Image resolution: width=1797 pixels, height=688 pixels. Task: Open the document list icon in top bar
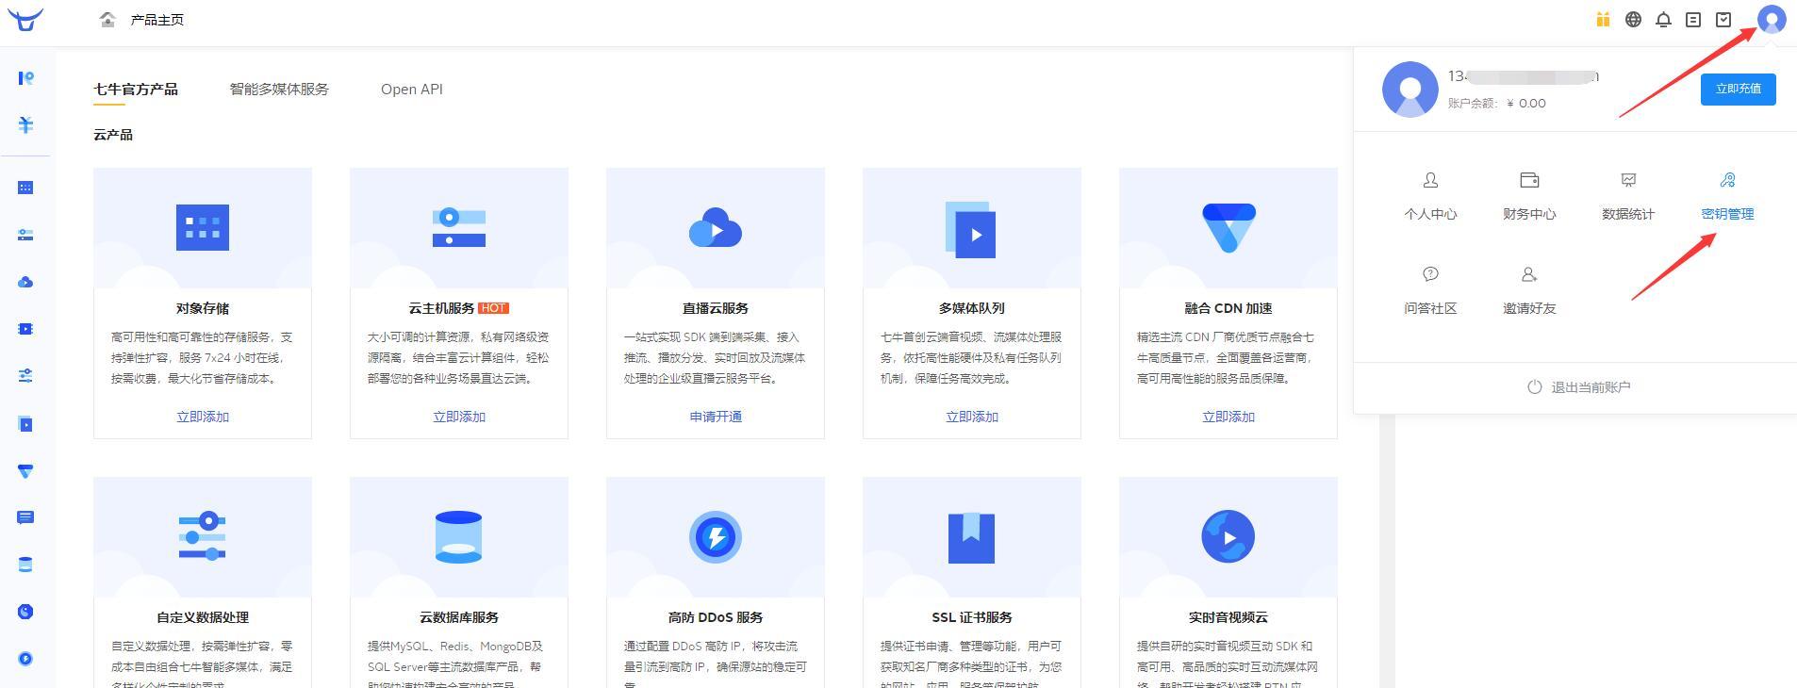[1693, 20]
